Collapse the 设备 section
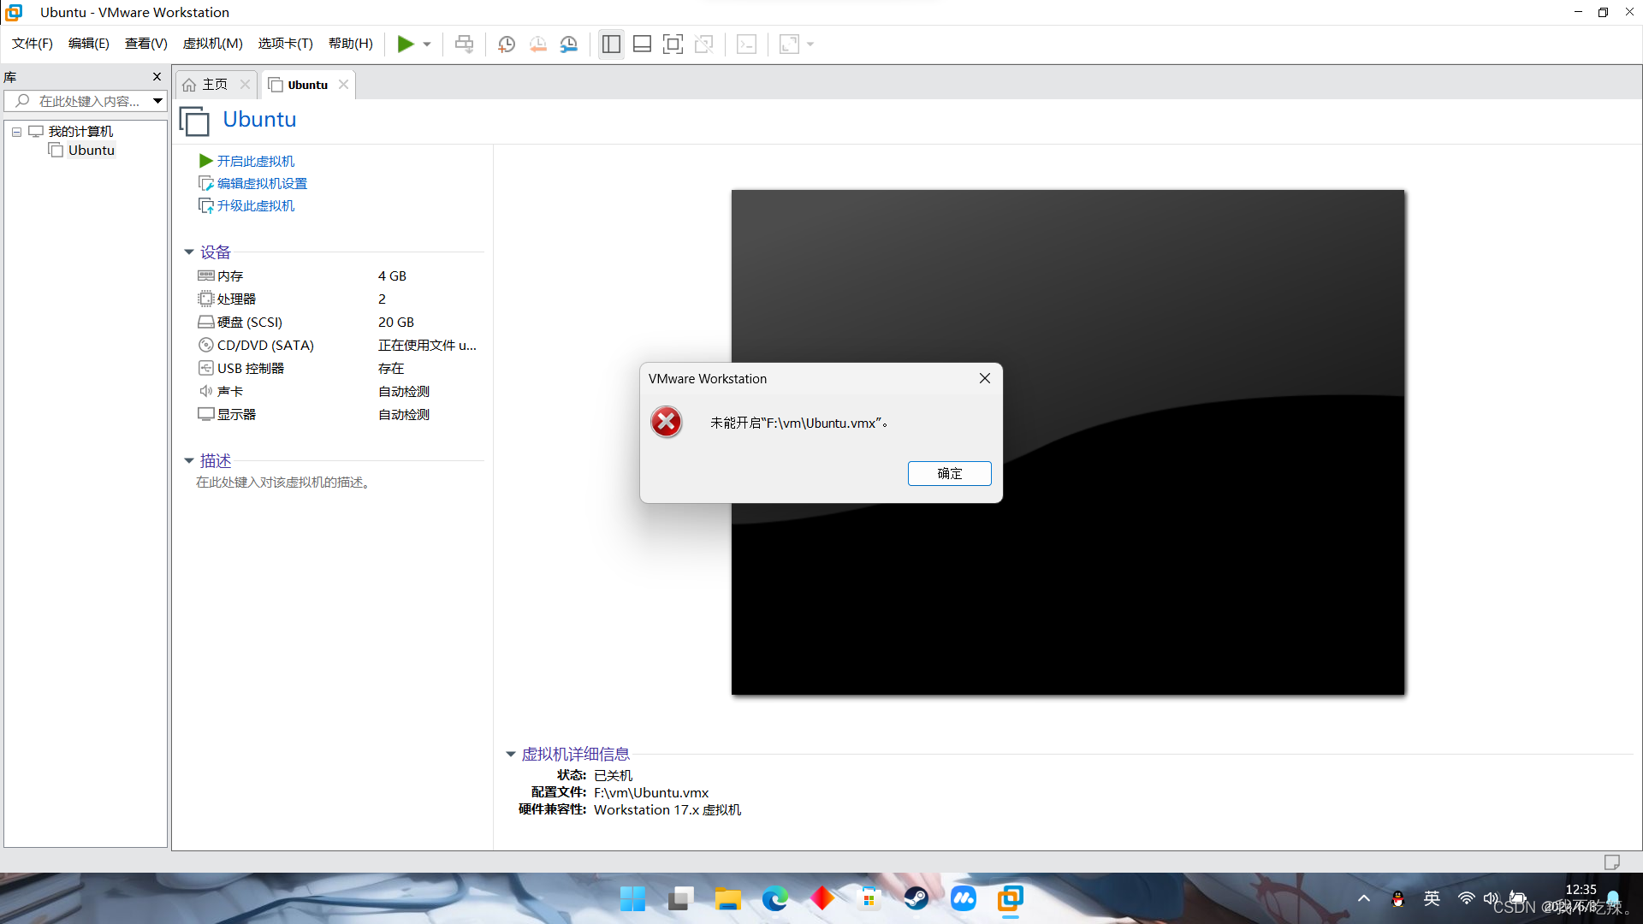 pyautogui.click(x=189, y=252)
